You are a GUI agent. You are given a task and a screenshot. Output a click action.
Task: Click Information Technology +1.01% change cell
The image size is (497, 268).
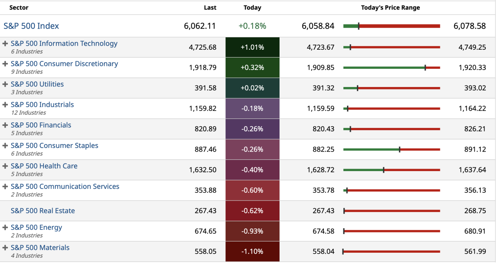[252, 47]
